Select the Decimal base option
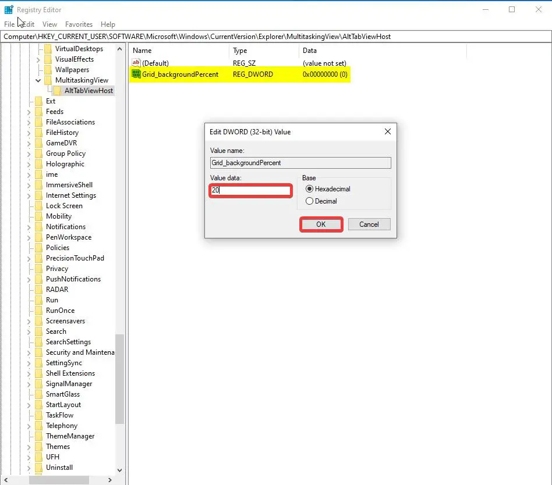Image resolution: width=552 pixels, height=485 pixels. 309,201
